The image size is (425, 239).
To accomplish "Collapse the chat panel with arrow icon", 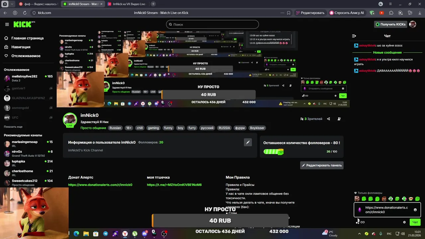I will [354, 36].
